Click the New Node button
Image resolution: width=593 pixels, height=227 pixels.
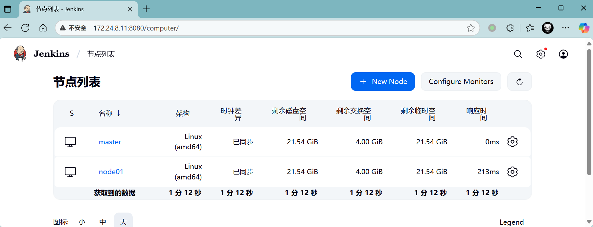click(x=382, y=82)
